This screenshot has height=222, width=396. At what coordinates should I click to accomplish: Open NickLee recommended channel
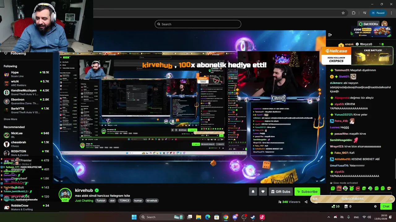click(26, 135)
